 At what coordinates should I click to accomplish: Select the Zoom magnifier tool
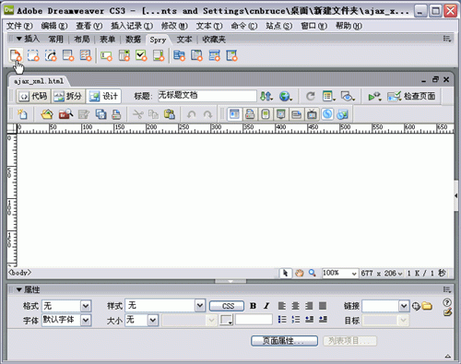[x=313, y=273]
